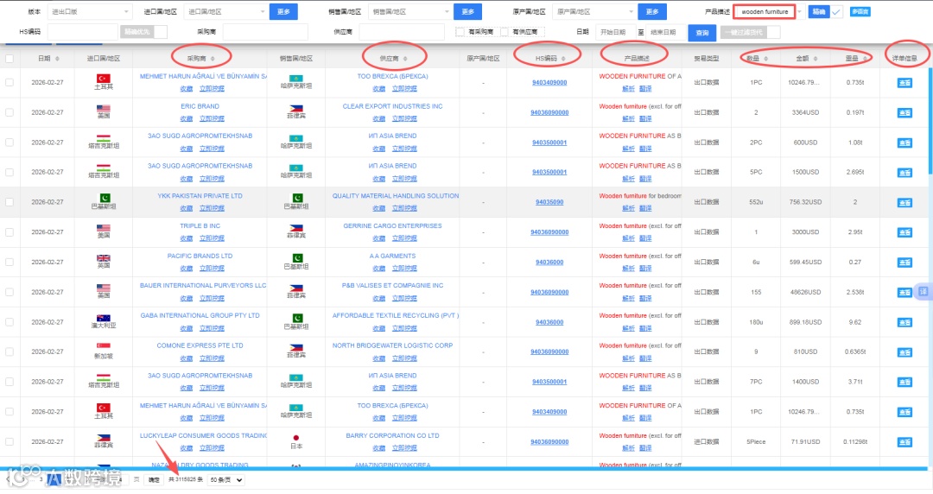Tick the checkbox for YKK PAKISTAN row
The width and height of the screenshot is (933, 494).
(x=10, y=202)
